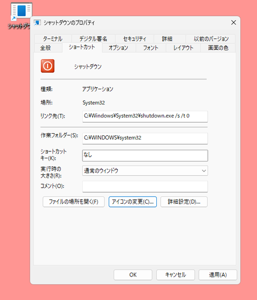
Task: Expand the 実行時の大きさ dropdown
Action: [145, 171]
